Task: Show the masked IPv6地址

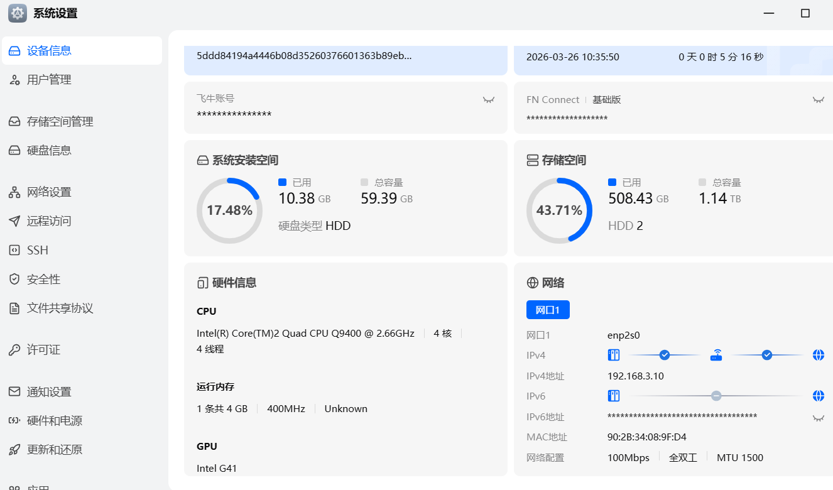Action: 818,418
